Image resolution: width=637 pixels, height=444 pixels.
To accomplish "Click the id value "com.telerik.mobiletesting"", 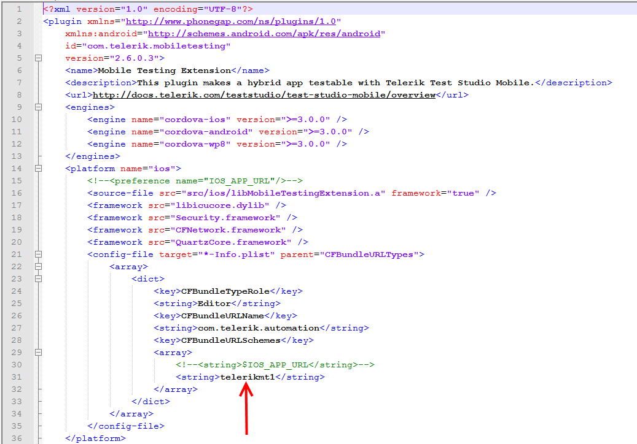I will tap(157, 46).
